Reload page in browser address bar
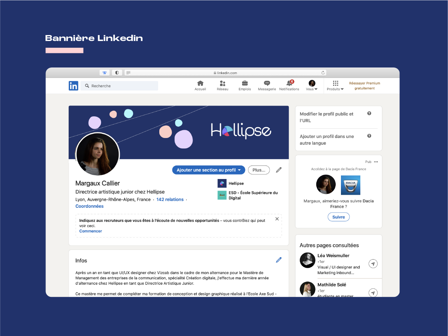Screen dimensions: 448x336 click(x=323, y=73)
